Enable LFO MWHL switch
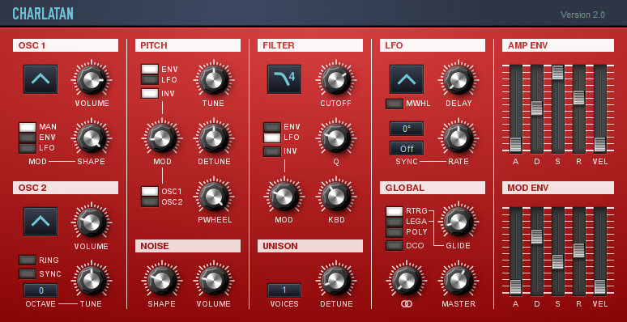Viewport: 627px width, 322px height. pos(395,104)
